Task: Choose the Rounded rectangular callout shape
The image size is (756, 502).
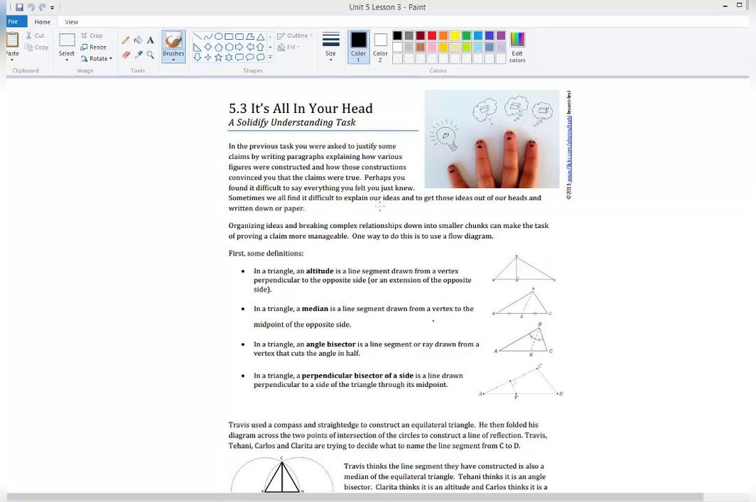Action: [239, 58]
